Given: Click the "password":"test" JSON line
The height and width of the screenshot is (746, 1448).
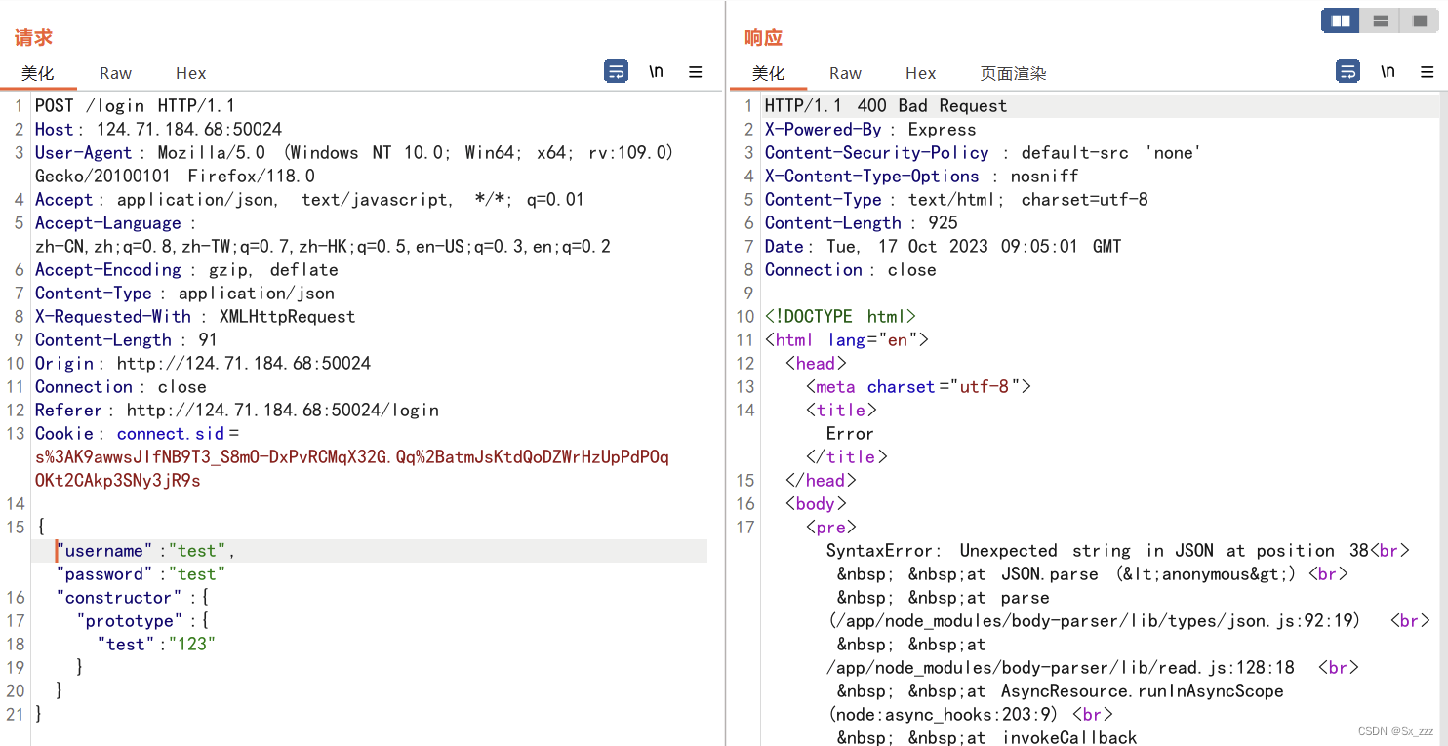Looking at the screenshot, I should pyautogui.click(x=141, y=574).
